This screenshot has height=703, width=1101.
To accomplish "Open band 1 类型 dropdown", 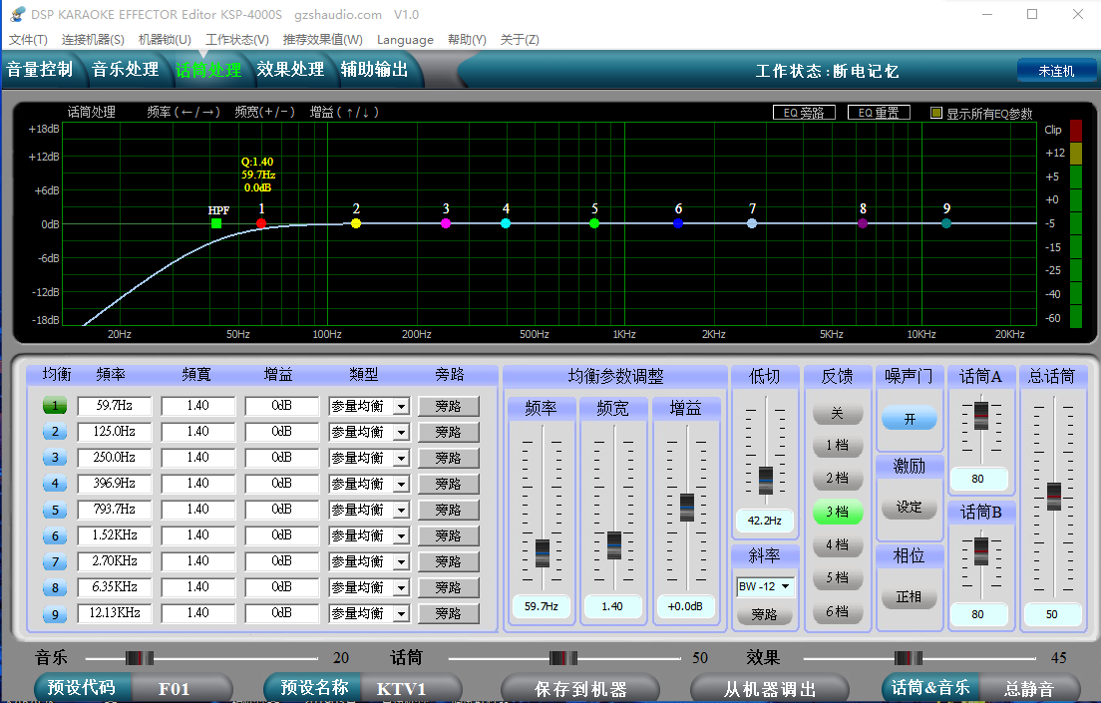I will (x=401, y=406).
